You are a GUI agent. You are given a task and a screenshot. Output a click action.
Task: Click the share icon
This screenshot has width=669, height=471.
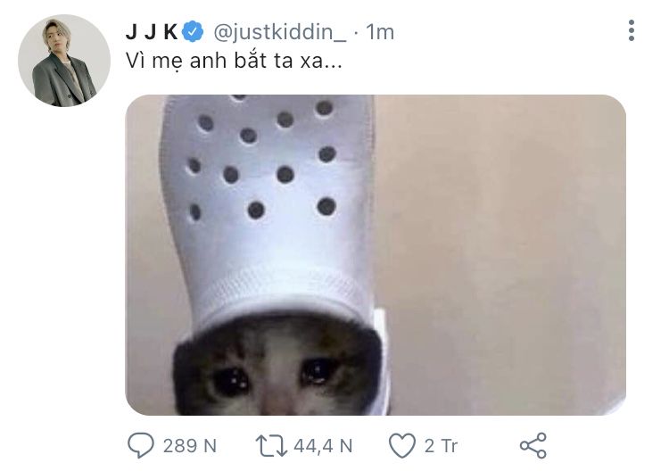tap(533, 445)
